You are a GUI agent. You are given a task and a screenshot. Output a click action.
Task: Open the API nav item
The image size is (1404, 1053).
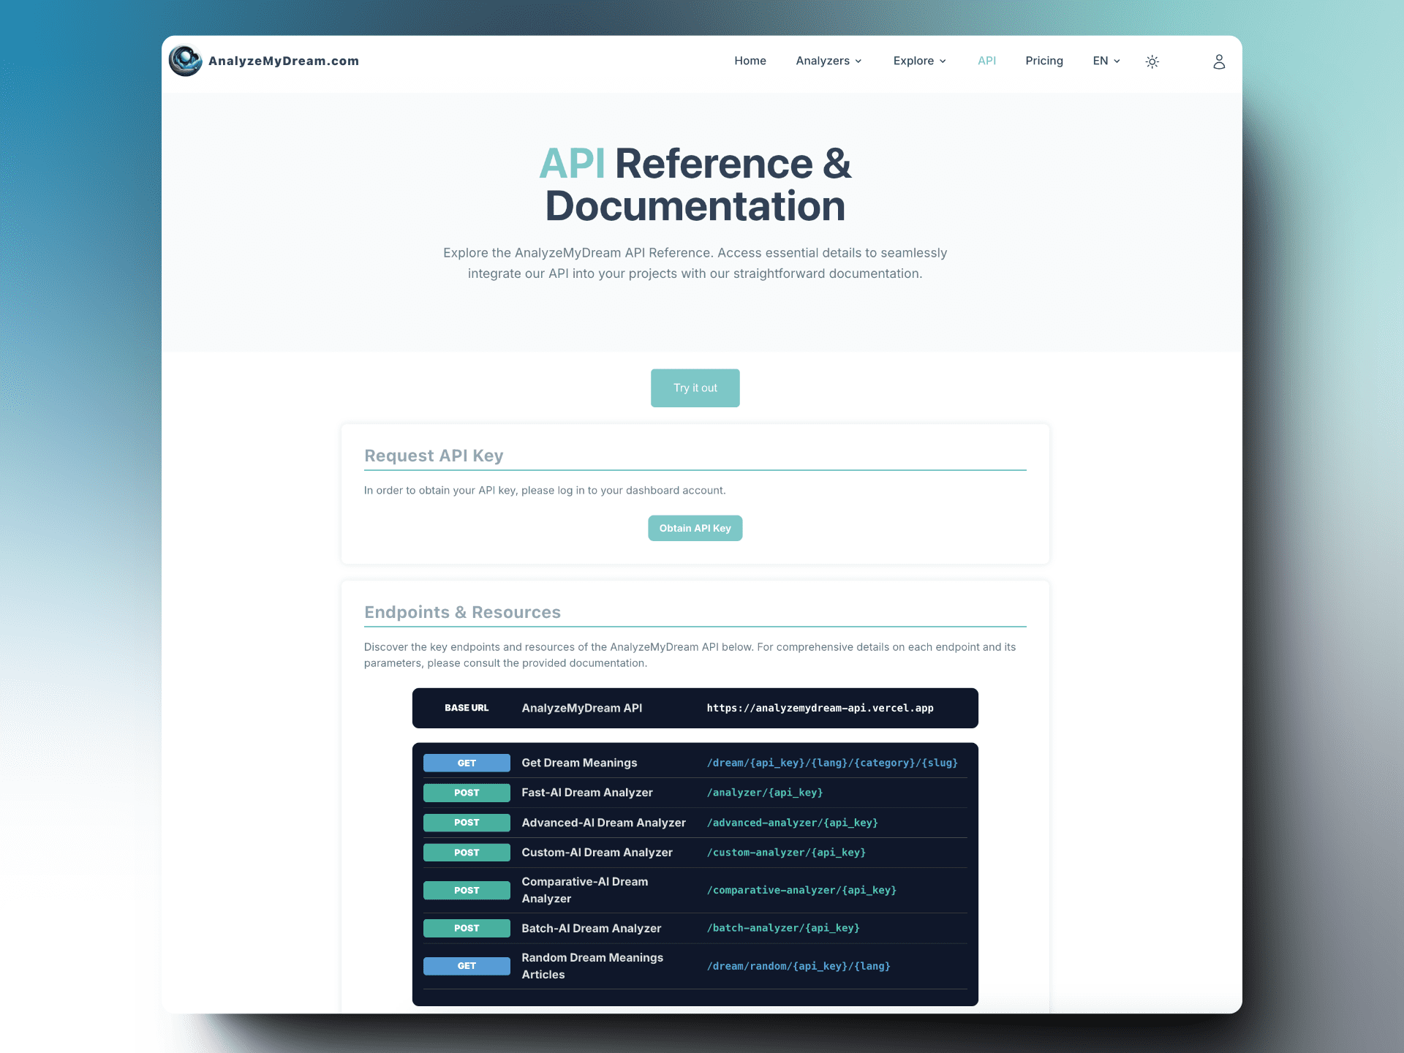[x=986, y=61]
